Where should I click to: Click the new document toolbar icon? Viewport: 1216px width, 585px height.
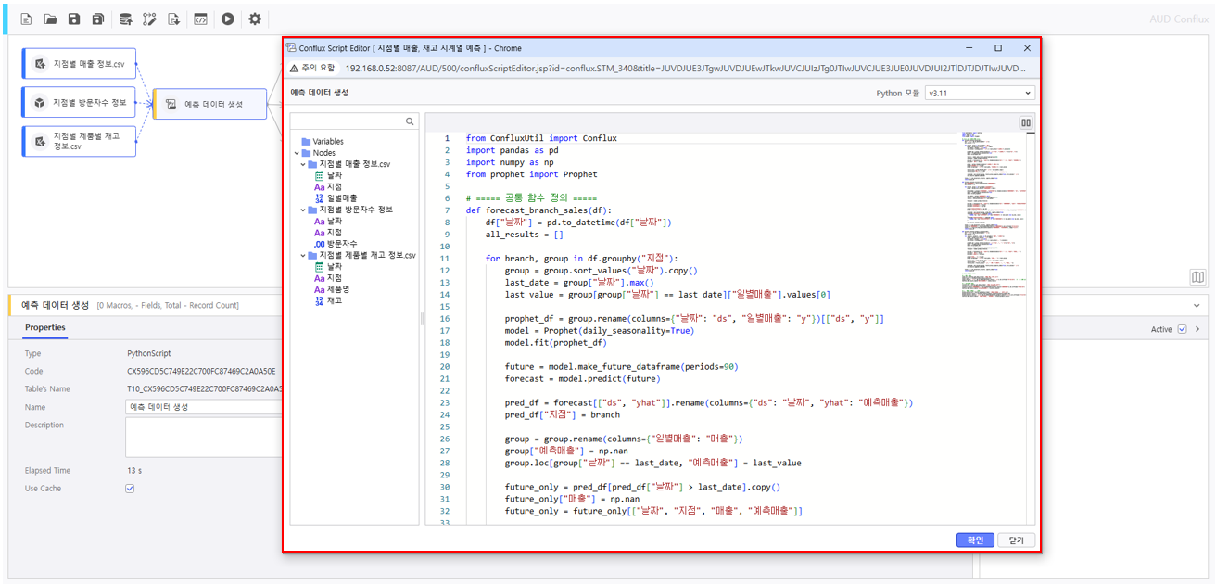(x=26, y=19)
